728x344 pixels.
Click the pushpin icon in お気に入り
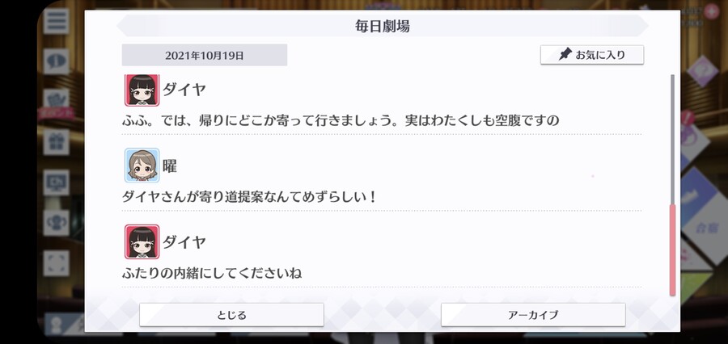click(565, 54)
